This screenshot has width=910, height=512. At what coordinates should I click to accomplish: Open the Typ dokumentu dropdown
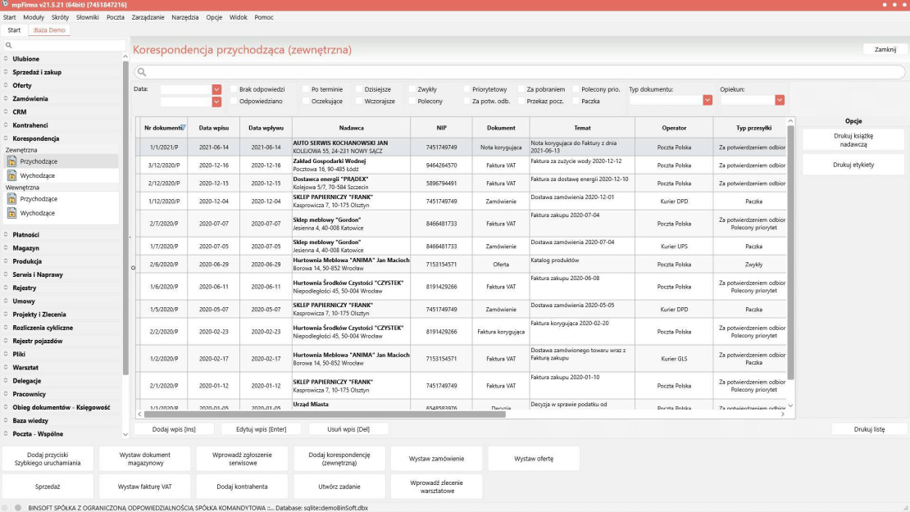707,100
